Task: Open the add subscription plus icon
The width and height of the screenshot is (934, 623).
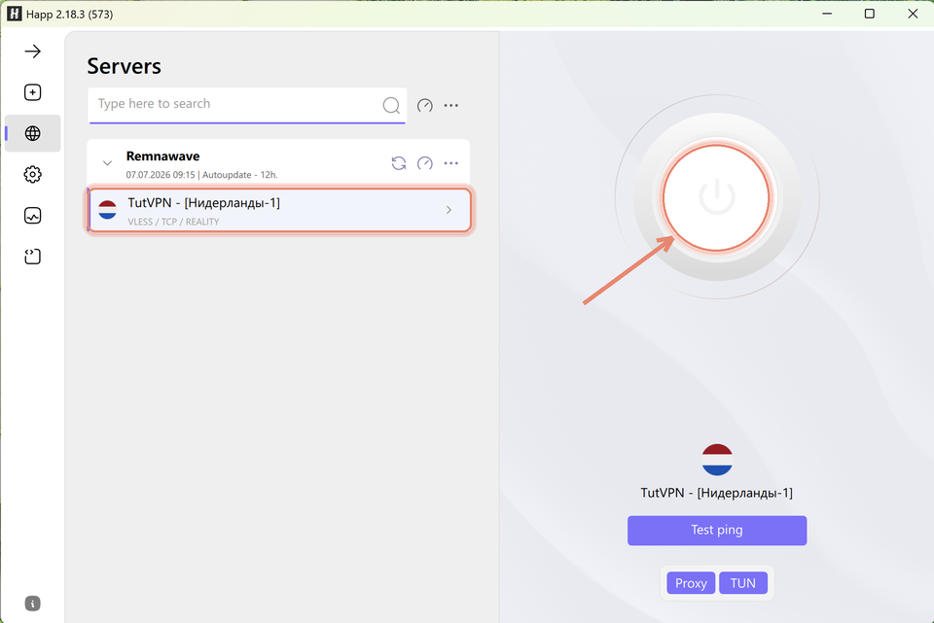Action: pos(33,92)
